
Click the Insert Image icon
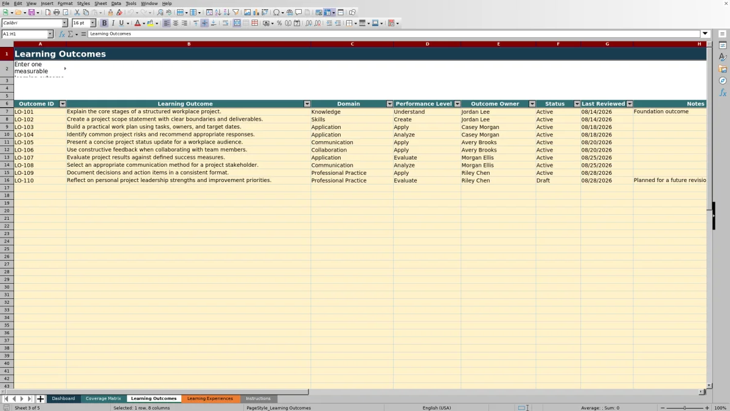(x=248, y=12)
